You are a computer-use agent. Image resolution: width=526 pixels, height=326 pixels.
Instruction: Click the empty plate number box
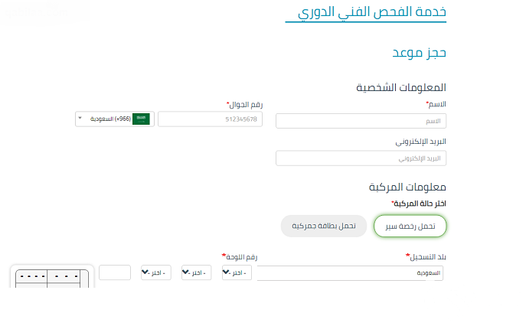[x=115, y=272]
